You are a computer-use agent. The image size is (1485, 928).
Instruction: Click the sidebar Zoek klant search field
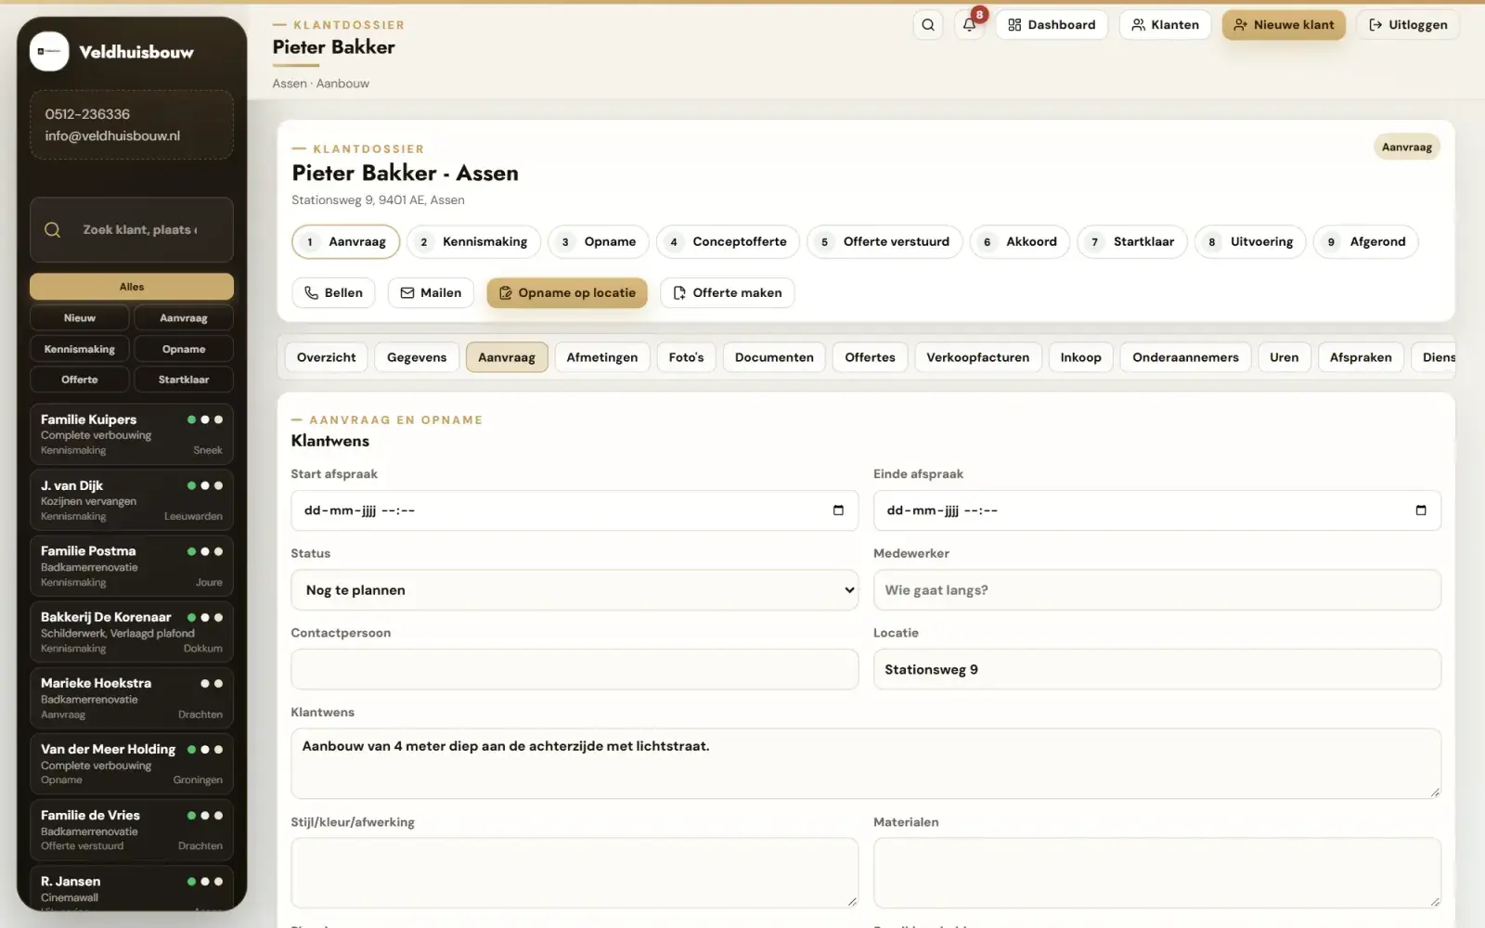tap(132, 229)
